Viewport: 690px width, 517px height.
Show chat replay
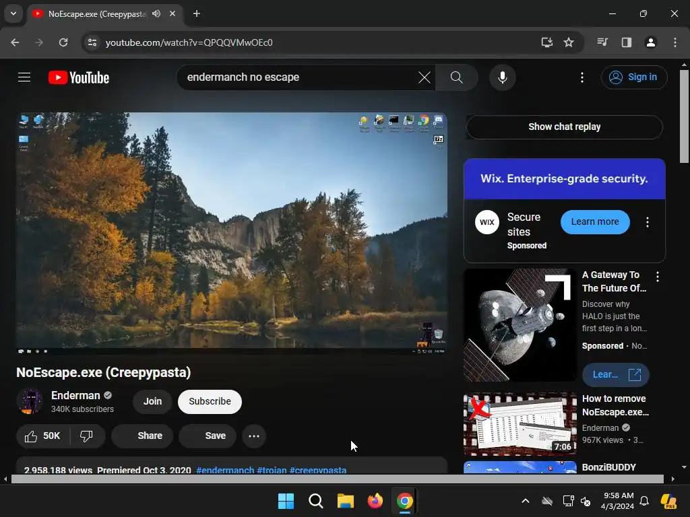coord(564,127)
